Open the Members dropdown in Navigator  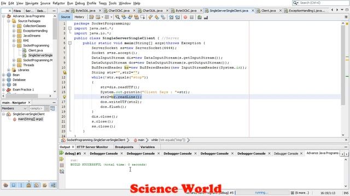pos(14,108)
